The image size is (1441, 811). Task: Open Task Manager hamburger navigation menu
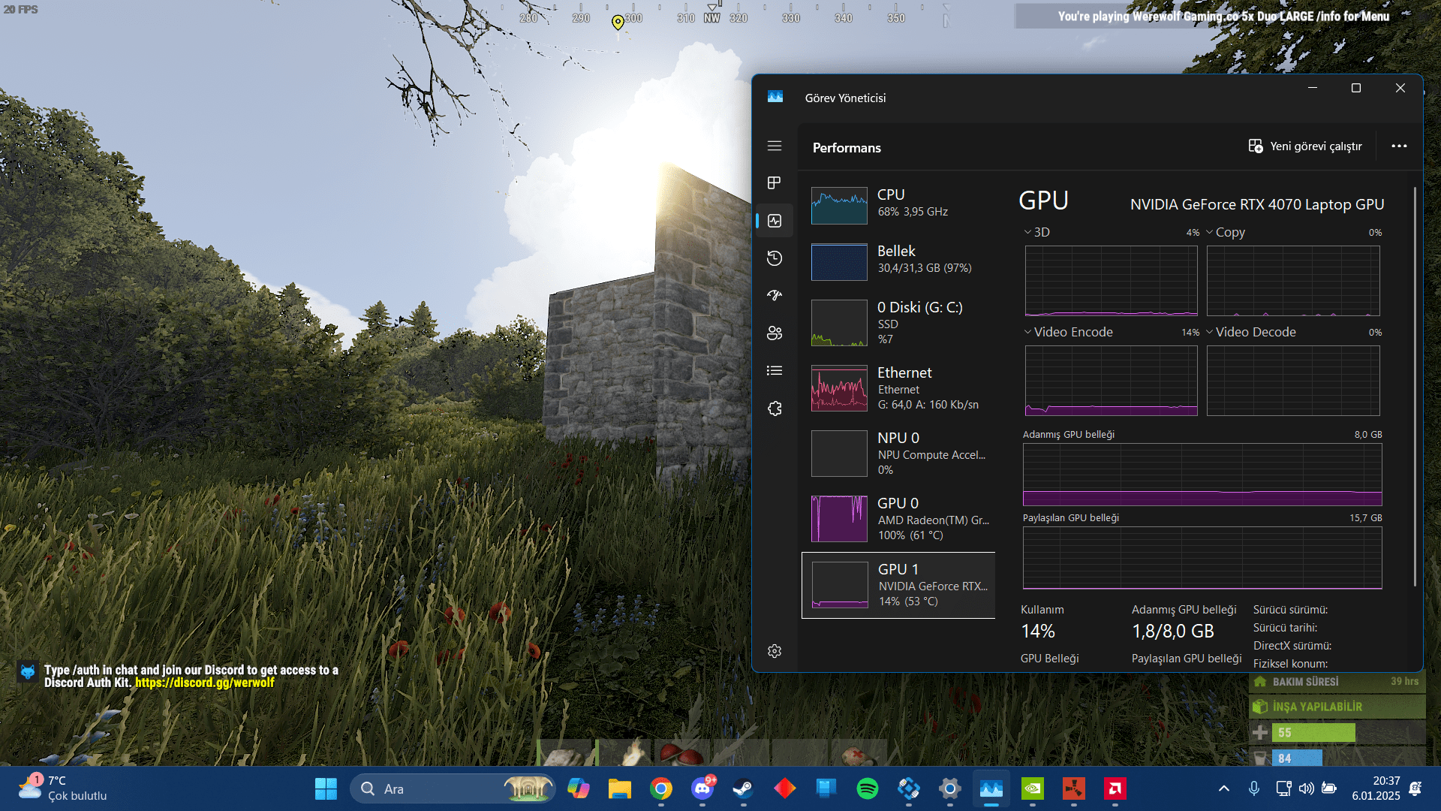click(775, 146)
